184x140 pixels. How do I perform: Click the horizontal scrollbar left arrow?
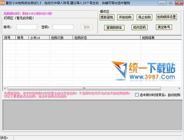click(5, 88)
